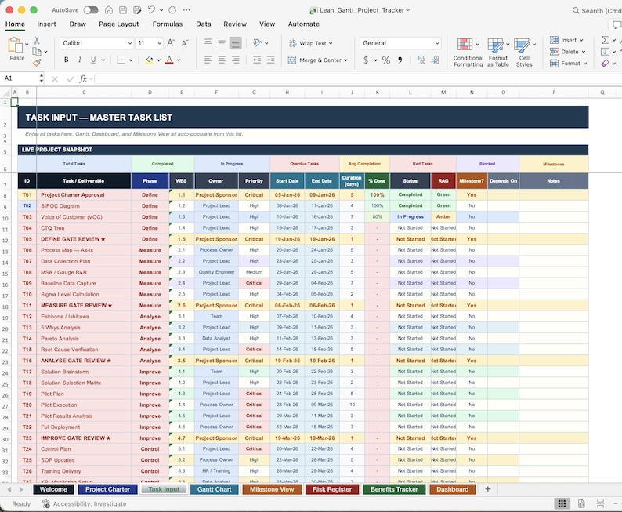Viewport: 622px width, 512px height.
Task: Click the AutoSum sigma icon
Action: point(605,40)
